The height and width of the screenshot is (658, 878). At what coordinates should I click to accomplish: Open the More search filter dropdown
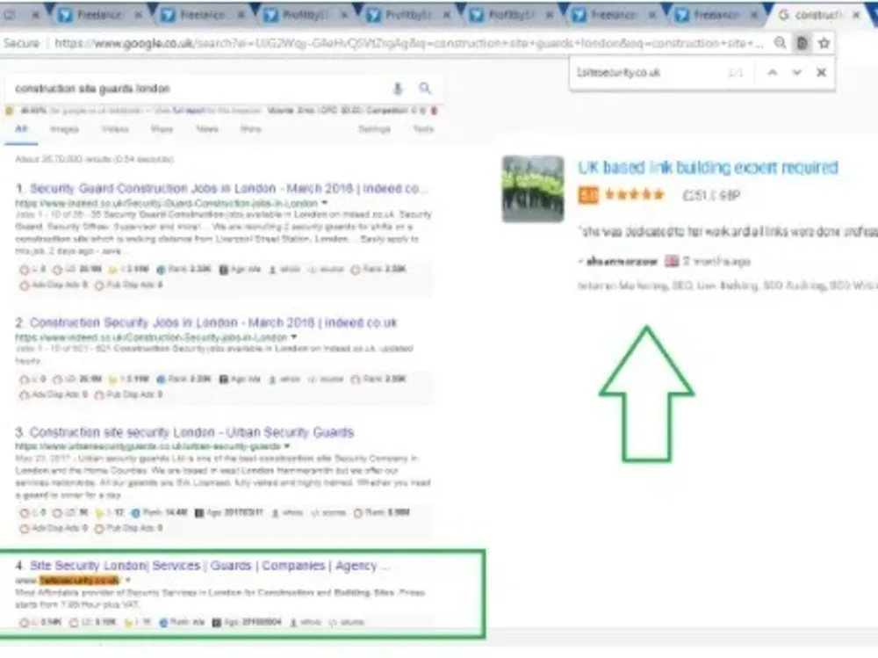[x=251, y=129]
